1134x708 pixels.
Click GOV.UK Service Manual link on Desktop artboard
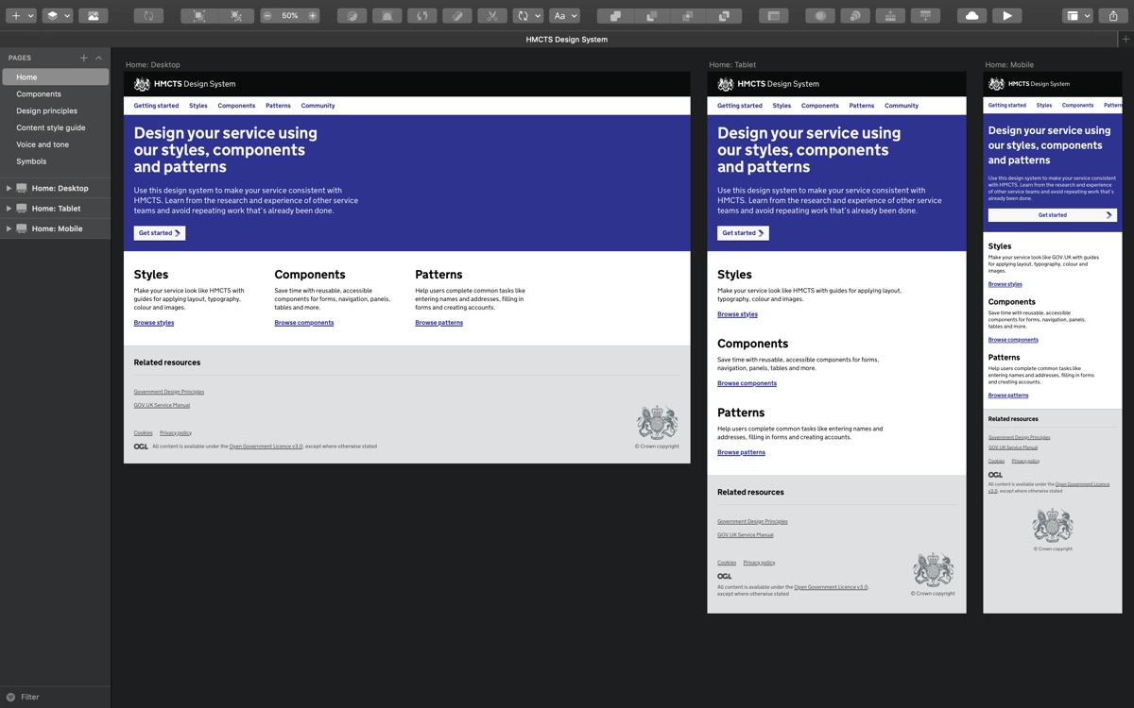point(162,405)
